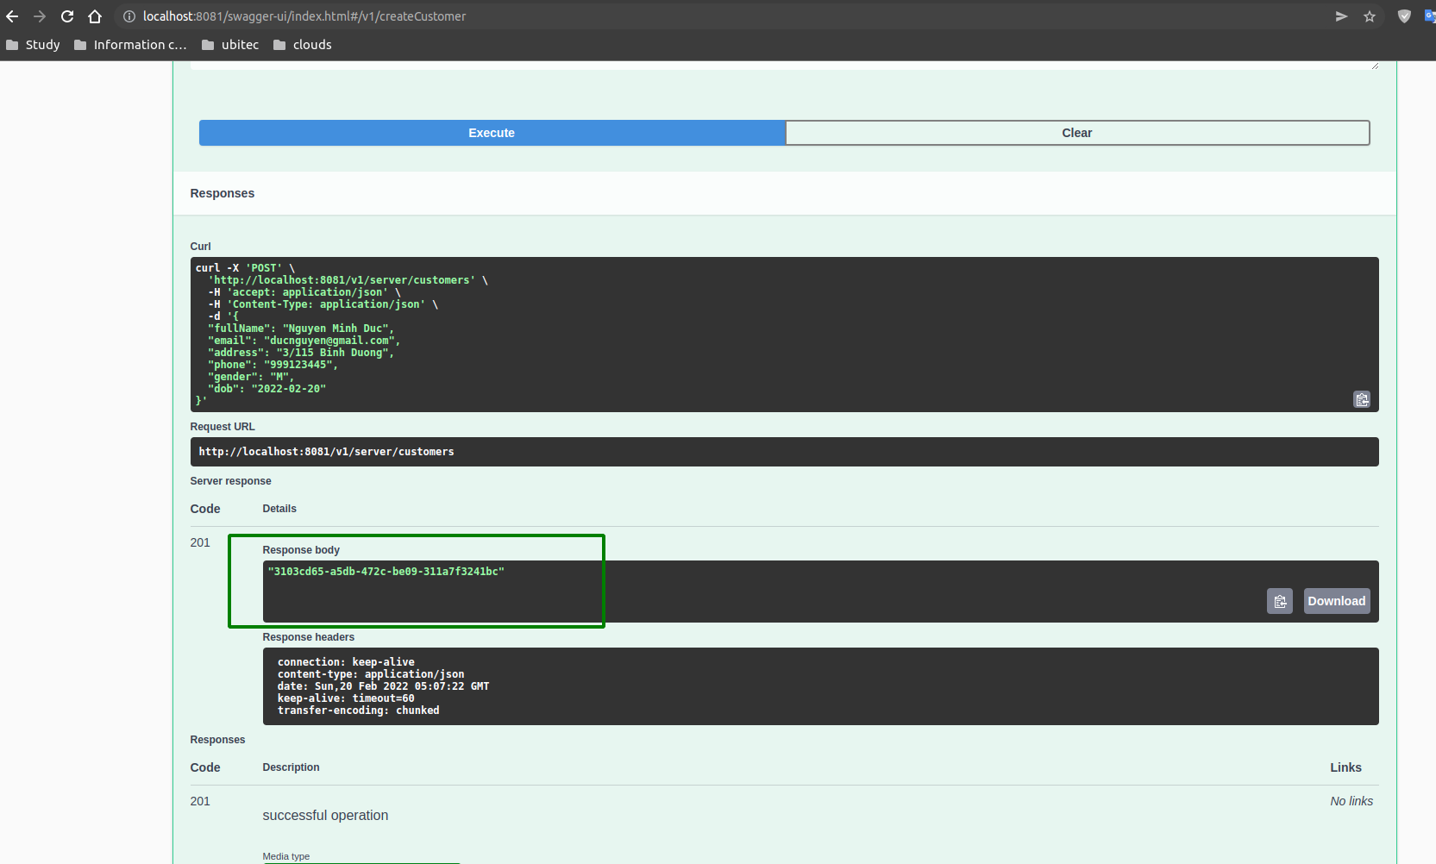1436x864 pixels.
Task: Open the browser home page
Action: click(95, 16)
